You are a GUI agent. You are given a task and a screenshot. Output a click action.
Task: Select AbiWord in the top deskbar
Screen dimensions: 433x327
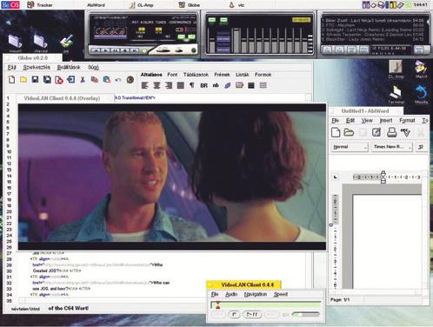tap(96, 5)
